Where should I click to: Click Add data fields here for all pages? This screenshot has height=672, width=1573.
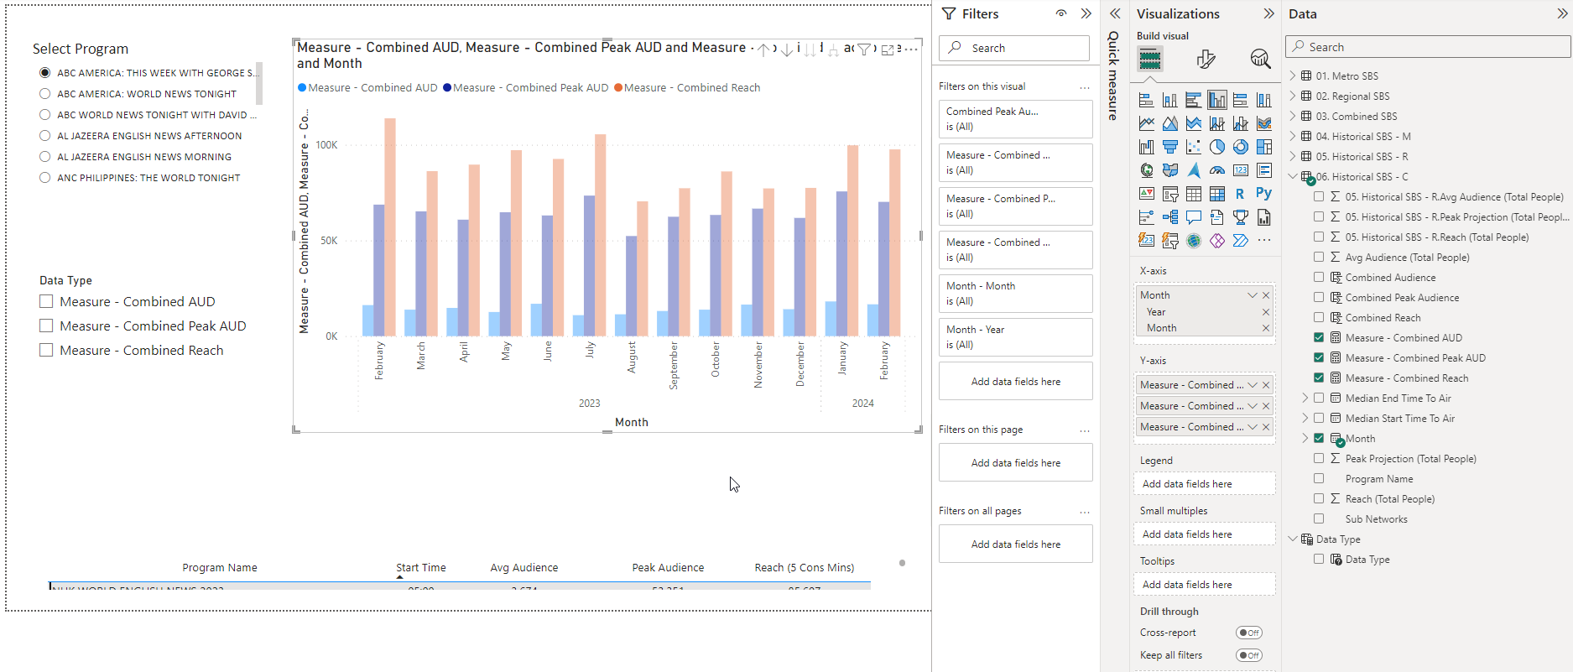[x=1015, y=544]
